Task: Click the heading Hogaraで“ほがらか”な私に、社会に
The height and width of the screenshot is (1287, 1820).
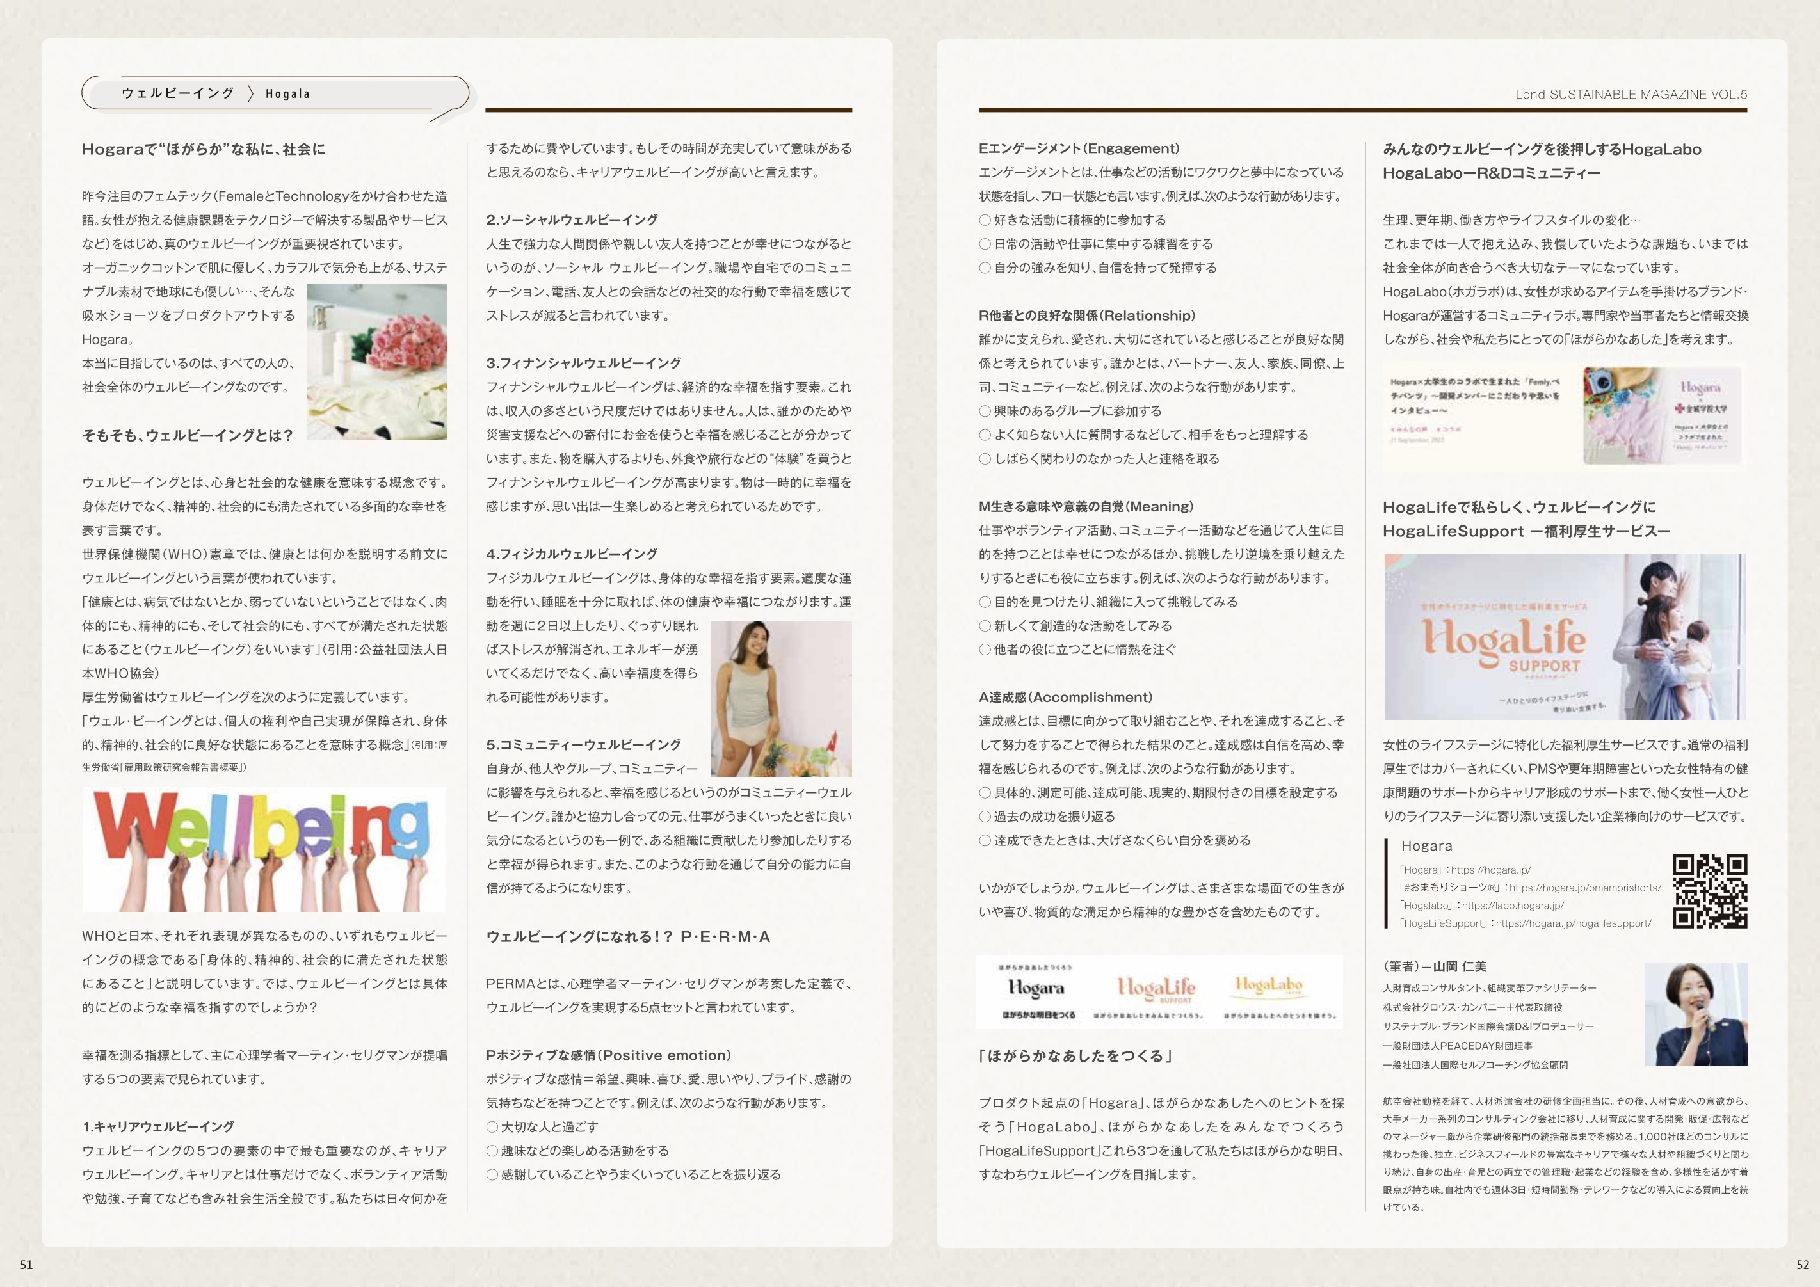Action: pyautogui.click(x=204, y=149)
